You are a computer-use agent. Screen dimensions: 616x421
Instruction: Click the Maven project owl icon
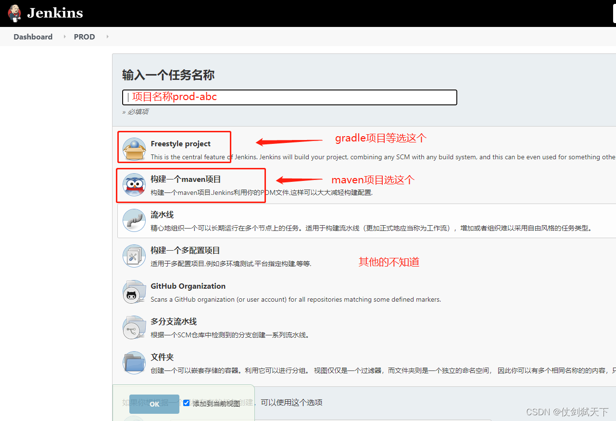coord(134,185)
